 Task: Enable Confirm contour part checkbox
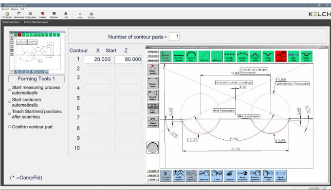tap(10, 127)
